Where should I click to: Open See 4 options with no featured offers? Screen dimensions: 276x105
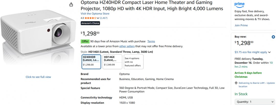coord(134,62)
